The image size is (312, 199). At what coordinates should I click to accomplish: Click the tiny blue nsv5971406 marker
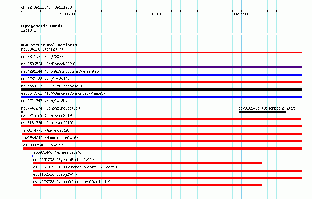[32, 156]
